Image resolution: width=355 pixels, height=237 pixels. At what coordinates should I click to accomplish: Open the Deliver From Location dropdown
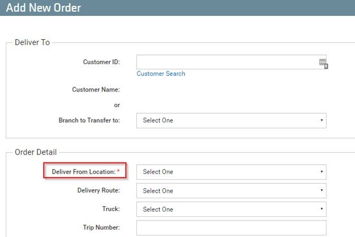[x=231, y=172]
